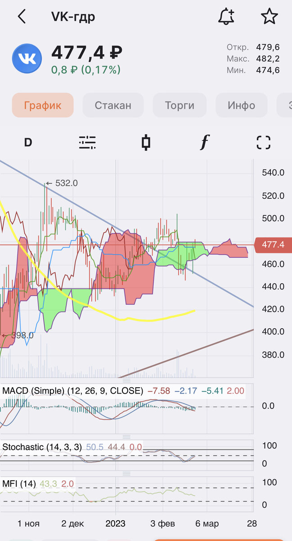Tap the VK-гдр ticker title
292x541 pixels.
73,17
